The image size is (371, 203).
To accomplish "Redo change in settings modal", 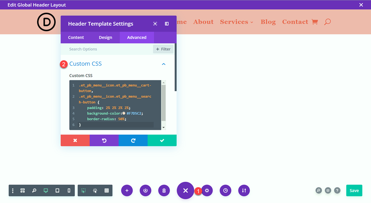I will coord(133,141).
